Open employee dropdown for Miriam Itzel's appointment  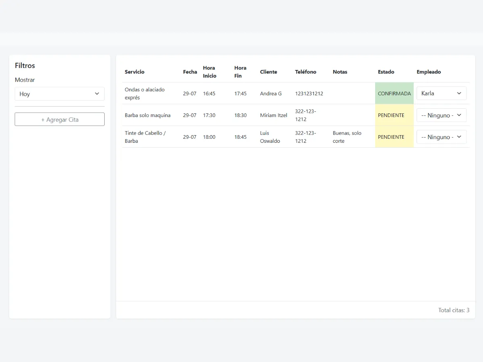[x=441, y=115]
